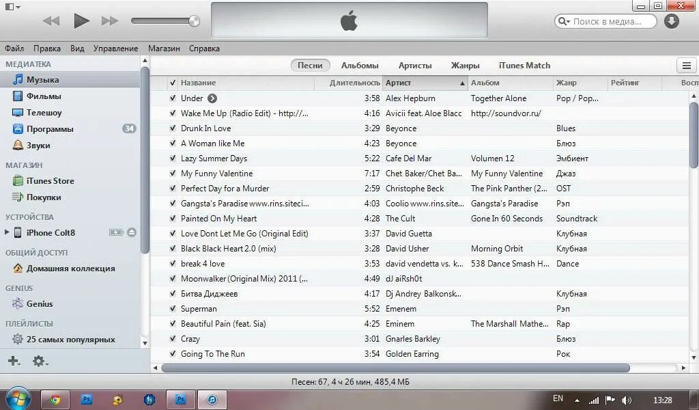Click the horizontal scrollbar of song list
Viewport: 699px width, 410px height.
coord(395,368)
